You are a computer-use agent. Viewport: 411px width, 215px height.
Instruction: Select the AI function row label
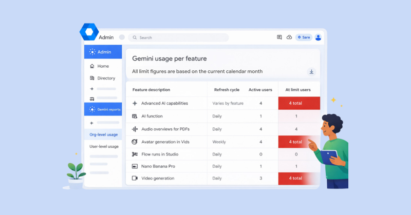tap(152, 116)
